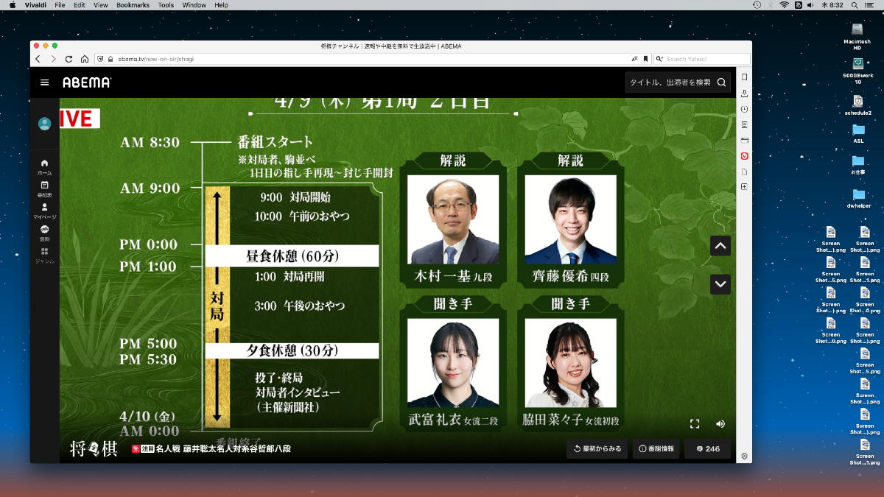The width and height of the screenshot is (884, 497).
Task: Select the dwhelper folder on desktop
Action: click(x=858, y=197)
